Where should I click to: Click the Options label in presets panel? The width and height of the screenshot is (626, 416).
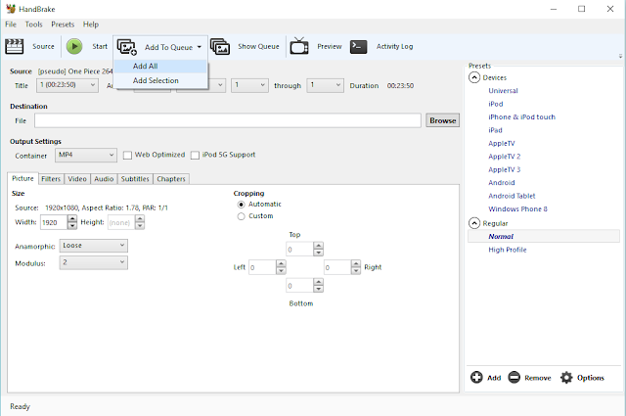click(x=590, y=378)
